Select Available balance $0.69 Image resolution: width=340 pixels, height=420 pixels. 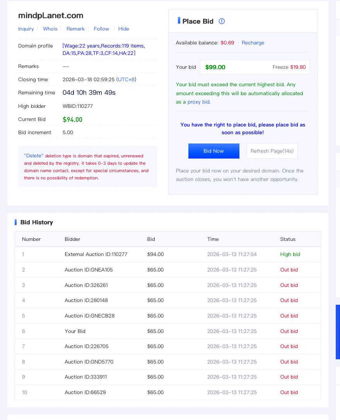pos(227,43)
